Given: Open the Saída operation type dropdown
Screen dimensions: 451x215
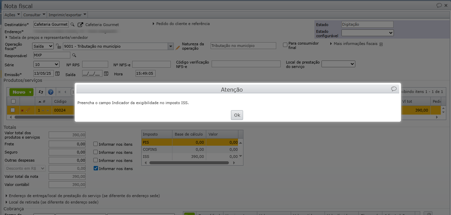Looking at the screenshot, I should pos(43,46).
